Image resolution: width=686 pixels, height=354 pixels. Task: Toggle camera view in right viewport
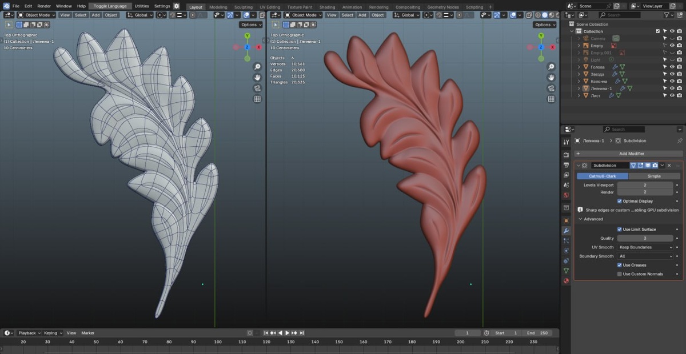coord(551,88)
